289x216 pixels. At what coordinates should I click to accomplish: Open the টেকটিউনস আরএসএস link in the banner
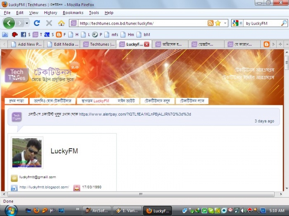254,70
